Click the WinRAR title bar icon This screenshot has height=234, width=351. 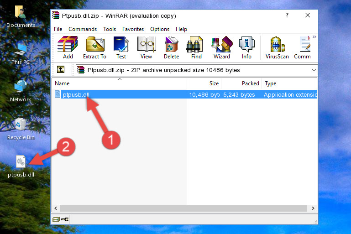(56, 15)
